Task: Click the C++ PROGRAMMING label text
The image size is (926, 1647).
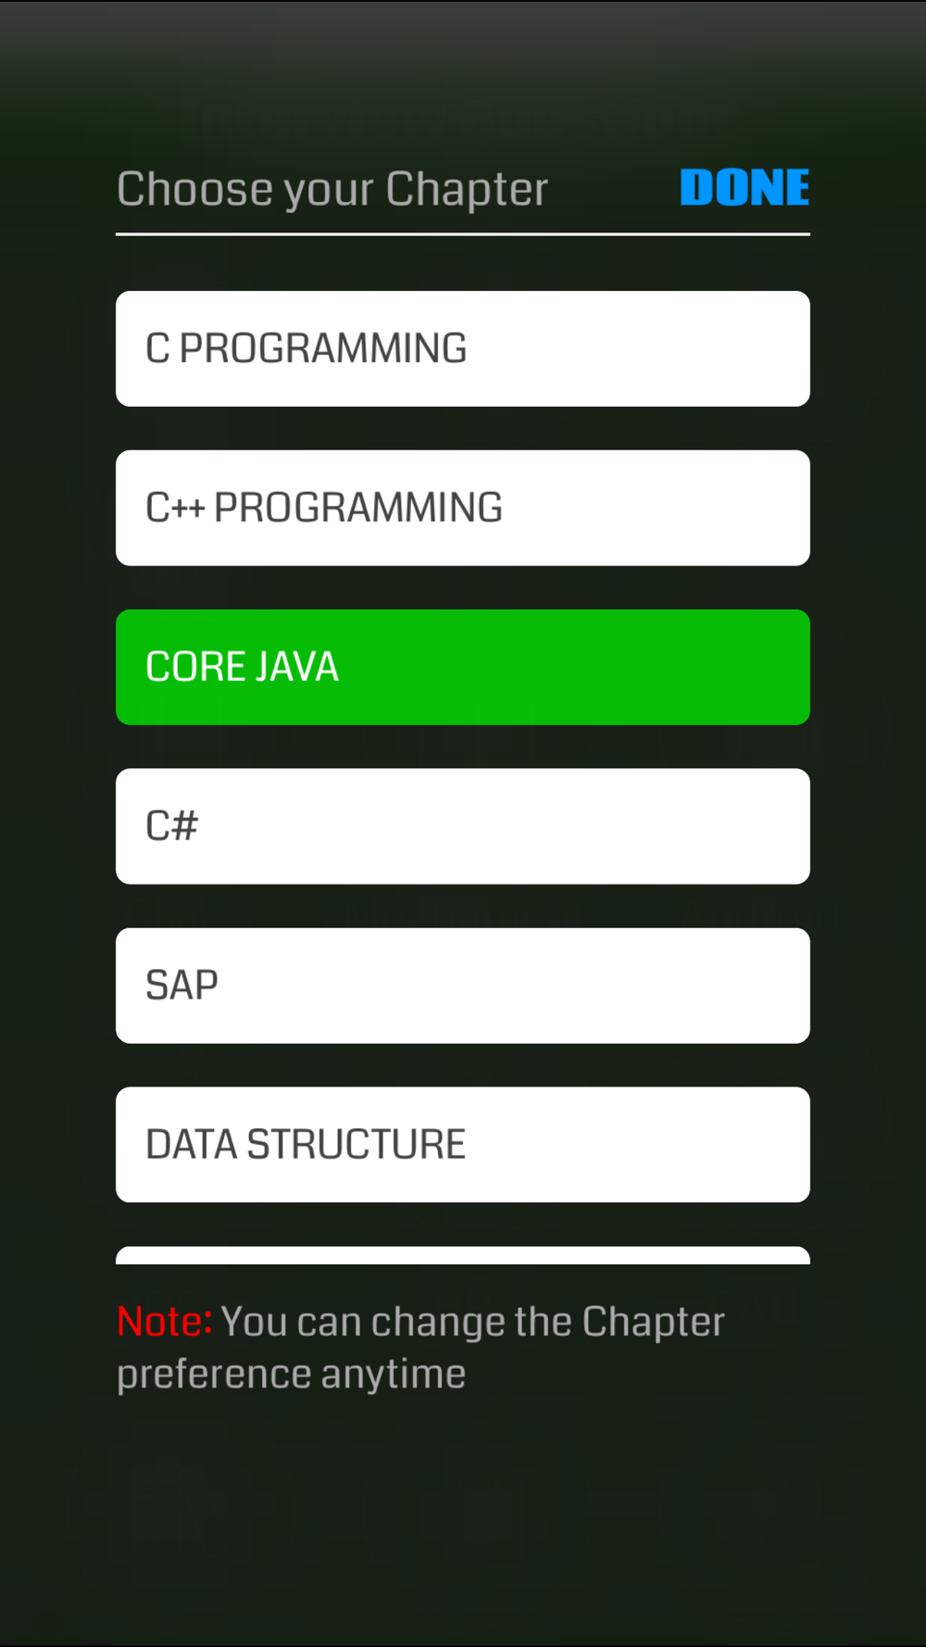Action: [x=324, y=508]
